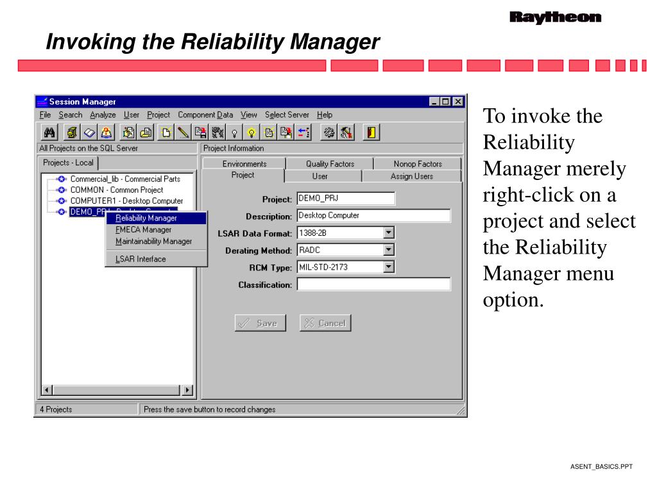Click the sparkling document page toolbar icon
This screenshot has width=657, height=492.
[x=269, y=133]
